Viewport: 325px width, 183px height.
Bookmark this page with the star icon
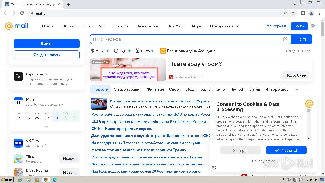[293, 13]
